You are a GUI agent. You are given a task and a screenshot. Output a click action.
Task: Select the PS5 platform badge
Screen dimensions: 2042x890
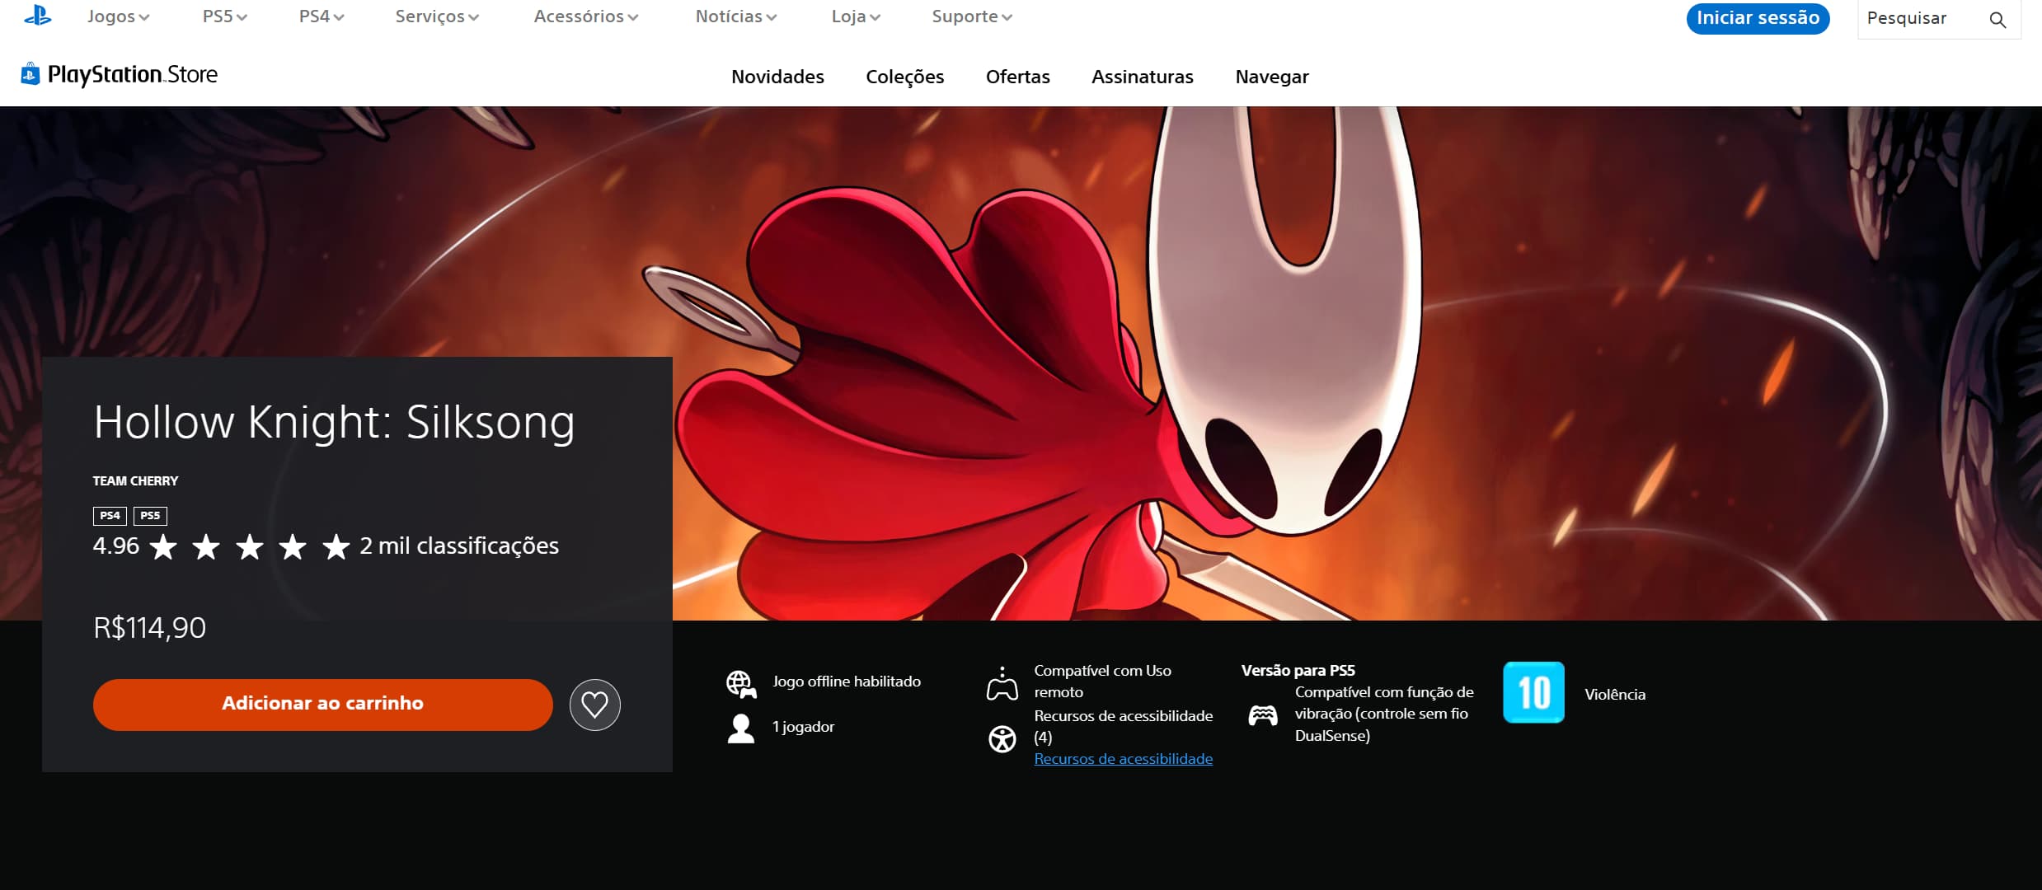click(149, 515)
